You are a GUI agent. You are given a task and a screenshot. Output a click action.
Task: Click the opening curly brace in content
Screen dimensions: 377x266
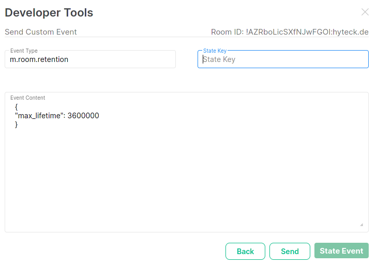click(17, 106)
